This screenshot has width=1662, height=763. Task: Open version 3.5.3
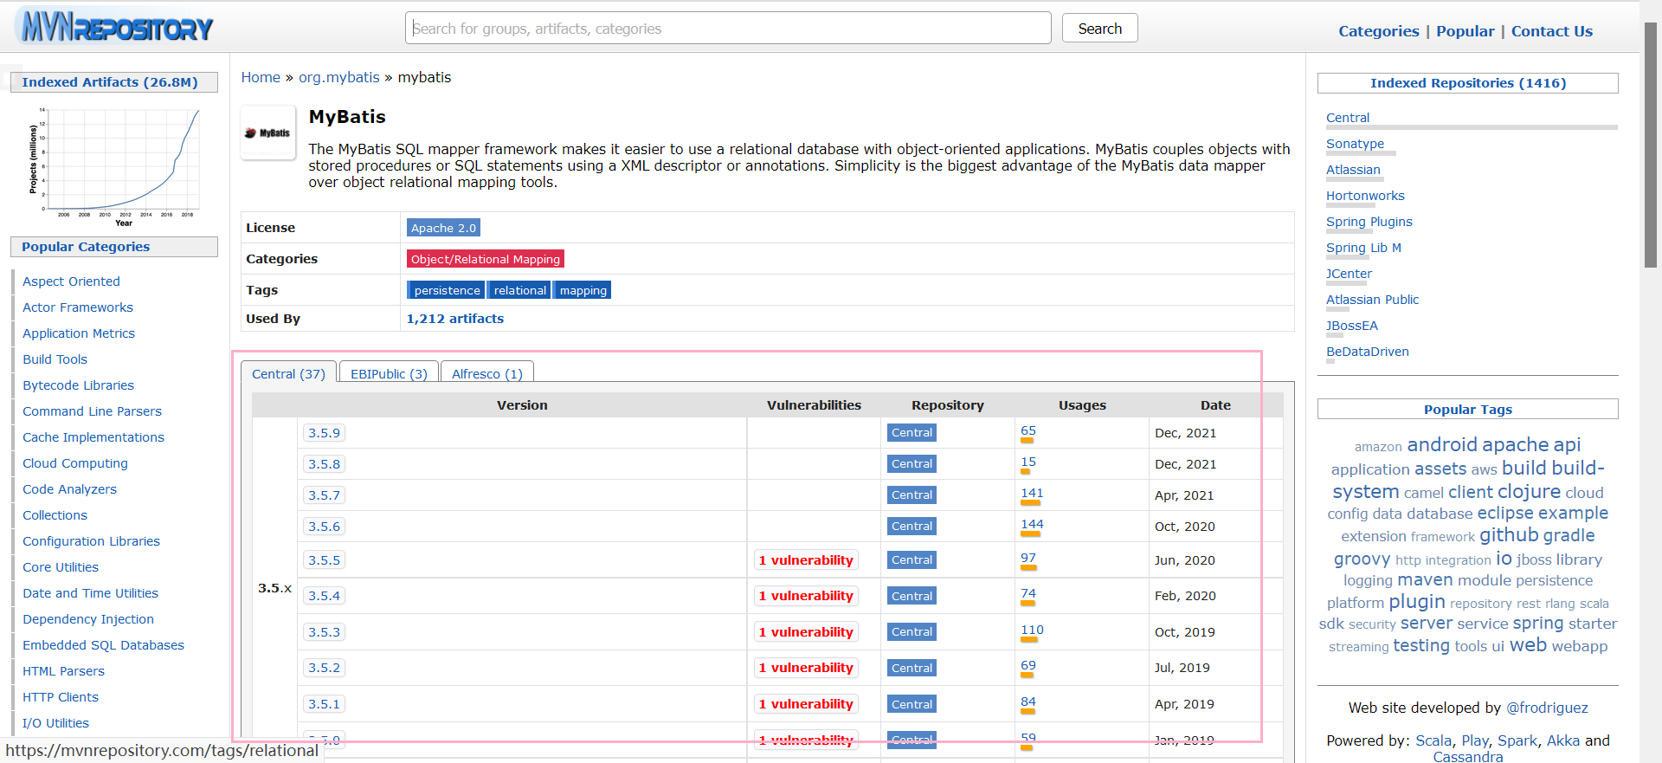click(324, 632)
